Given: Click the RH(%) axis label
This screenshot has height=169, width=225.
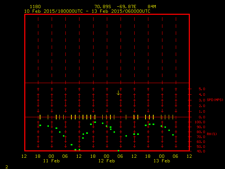Looking at the screenshot, I should coord(212,134).
